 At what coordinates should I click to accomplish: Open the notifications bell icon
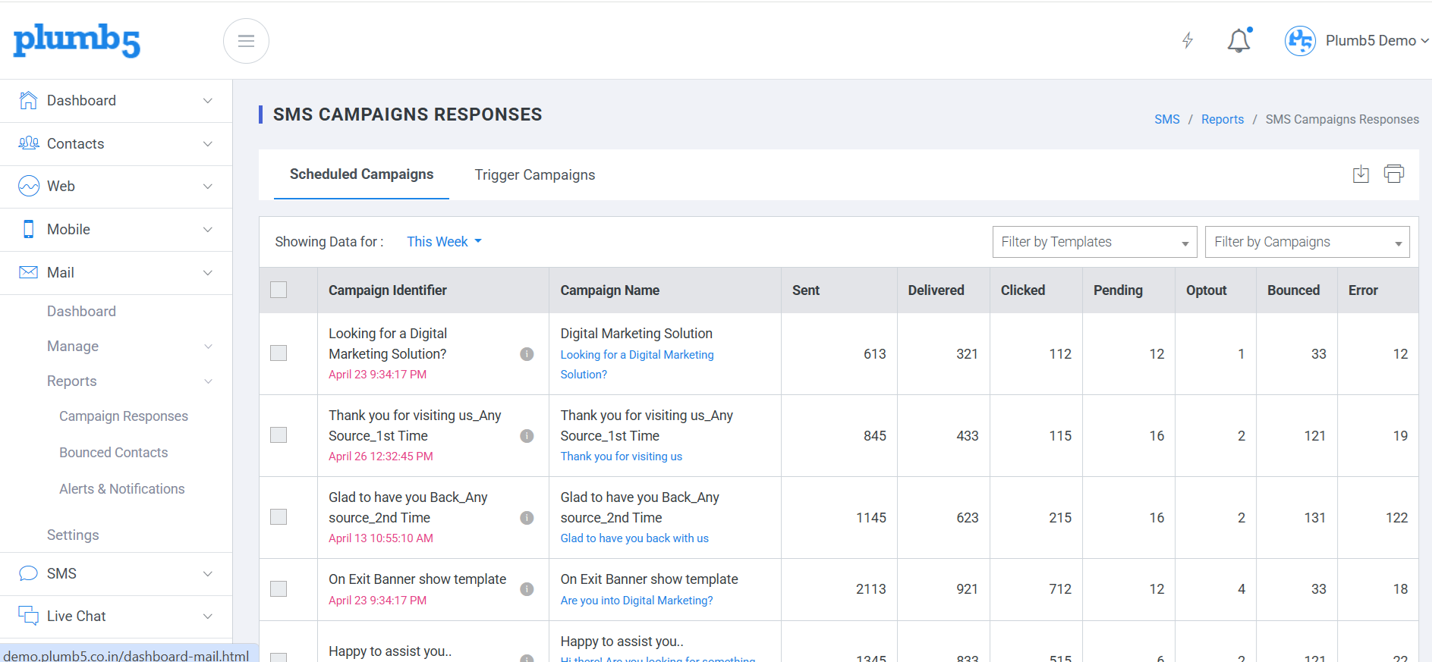1239,40
